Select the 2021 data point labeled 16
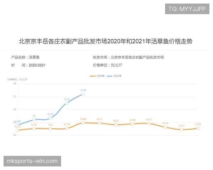 click(x=34, y=120)
